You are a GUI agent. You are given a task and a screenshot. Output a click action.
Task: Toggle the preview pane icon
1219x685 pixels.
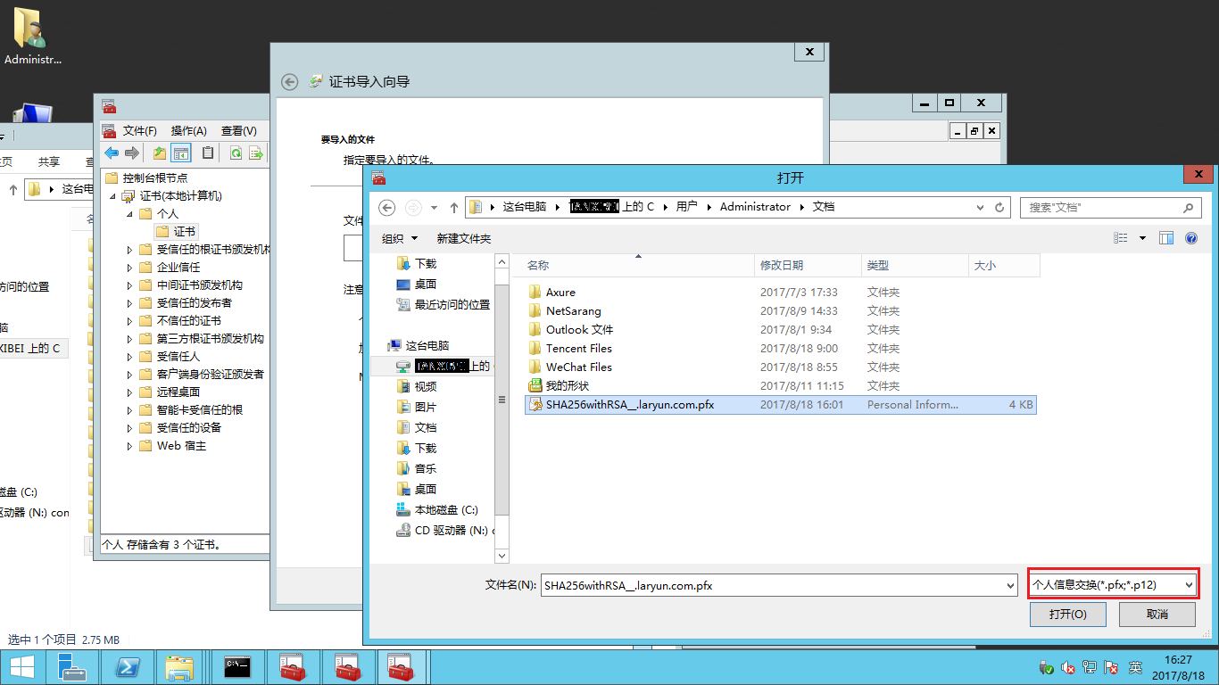1165,238
